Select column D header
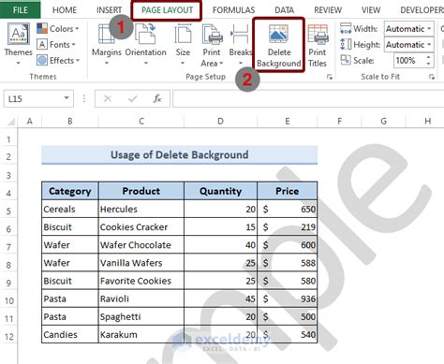444x364 pixels. click(x=220, y=121)
